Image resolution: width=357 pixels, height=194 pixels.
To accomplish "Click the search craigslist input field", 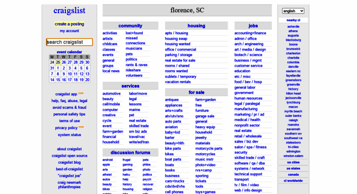I will pyautogui.click(x=69, y=42).
